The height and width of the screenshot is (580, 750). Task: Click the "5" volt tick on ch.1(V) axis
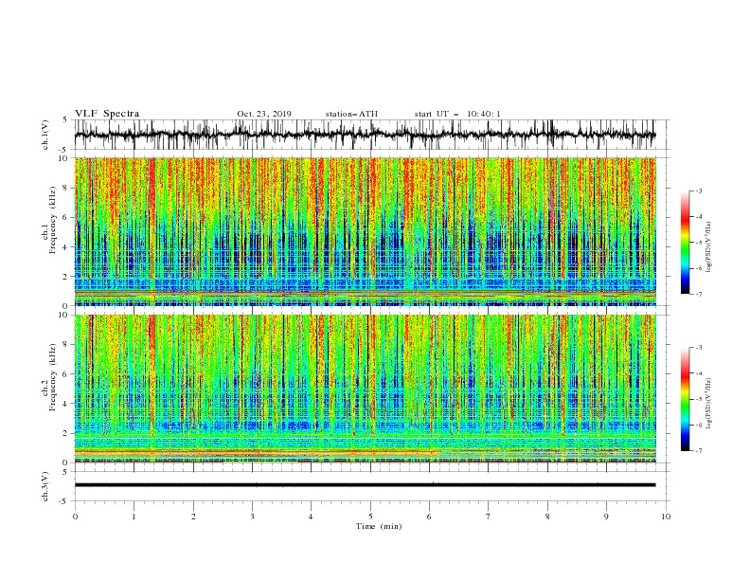pyautogui.click(x=65, y=120)
